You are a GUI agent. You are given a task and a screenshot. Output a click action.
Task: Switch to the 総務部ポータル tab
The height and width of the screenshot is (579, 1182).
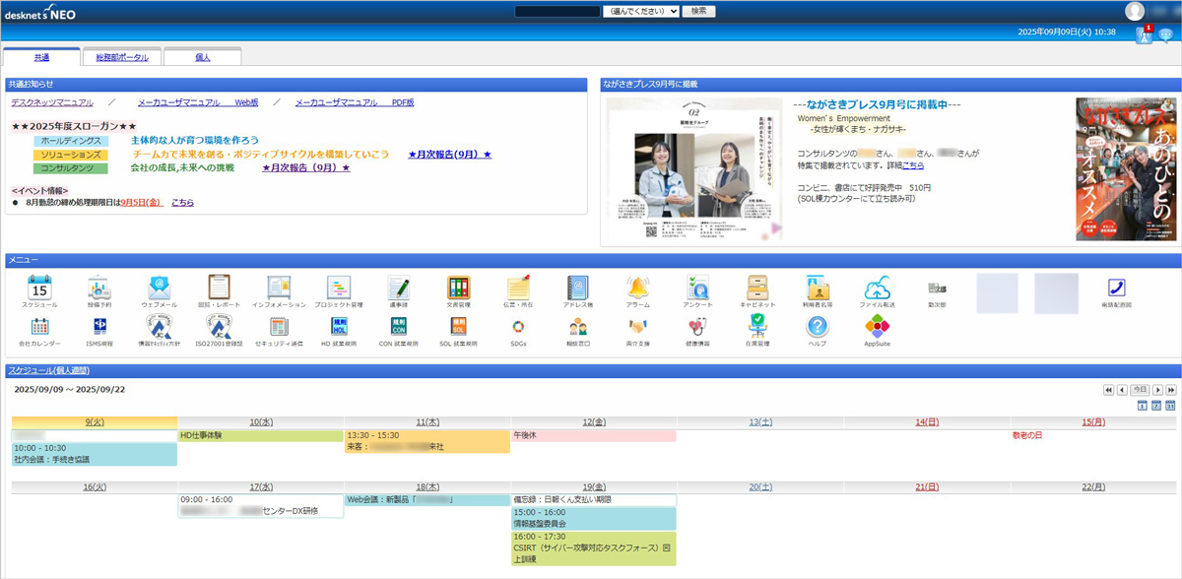pos(120,56)
